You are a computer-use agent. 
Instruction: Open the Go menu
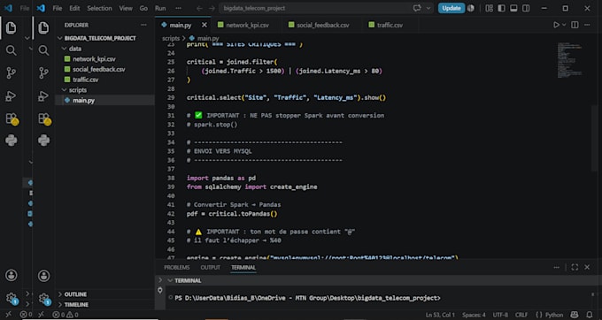pyautogui.click(x=143, y=8)
